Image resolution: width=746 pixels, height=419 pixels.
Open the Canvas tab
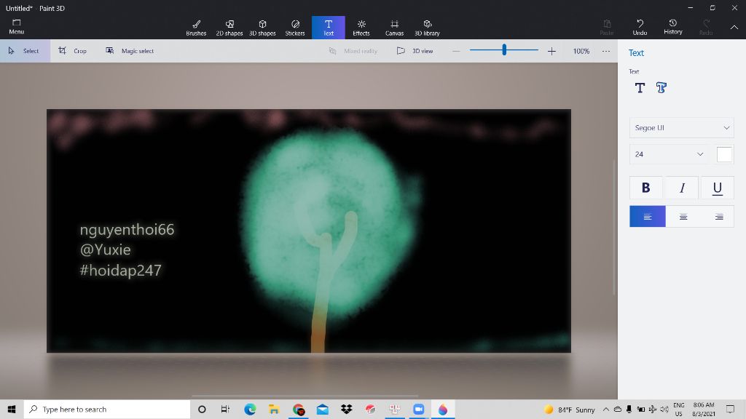point(394,28)
